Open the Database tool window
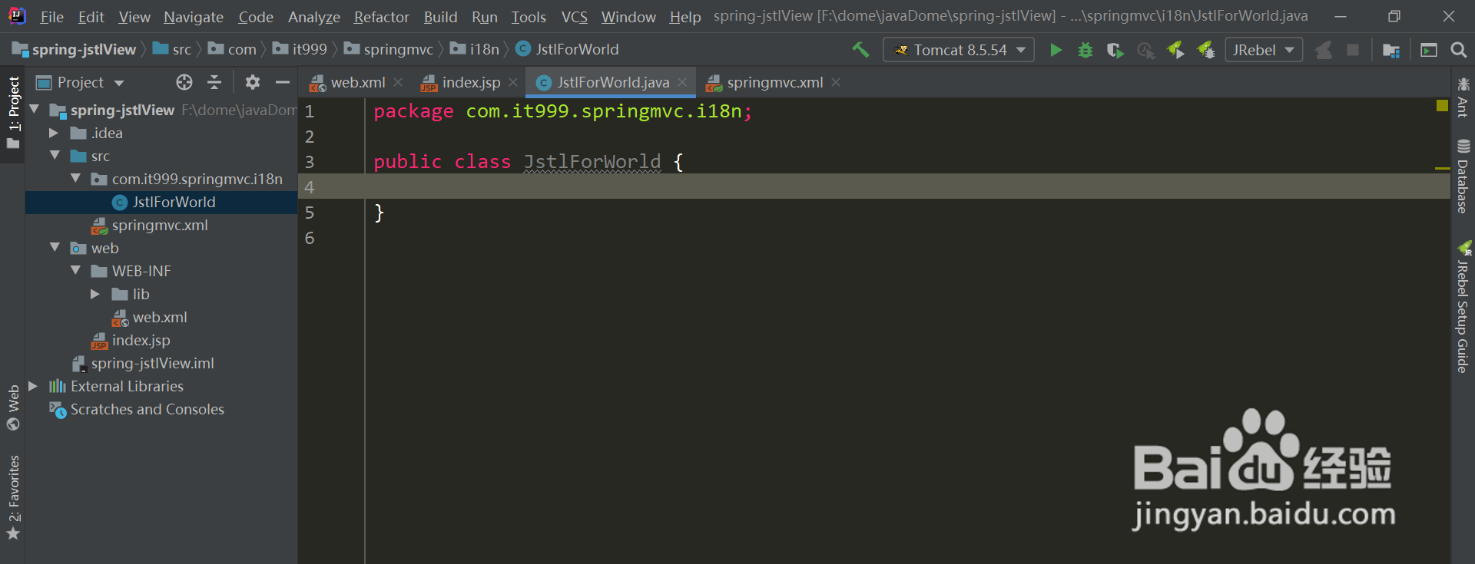The width and height of the screenshot is (1475, 564). point(1463,176)
